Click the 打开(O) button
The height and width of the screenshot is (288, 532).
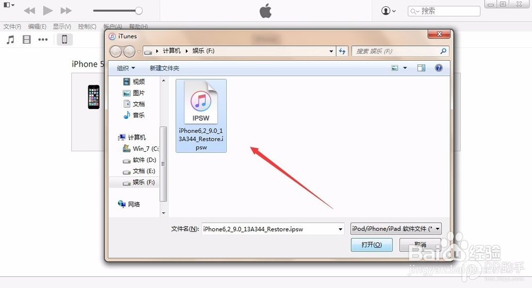371,244
